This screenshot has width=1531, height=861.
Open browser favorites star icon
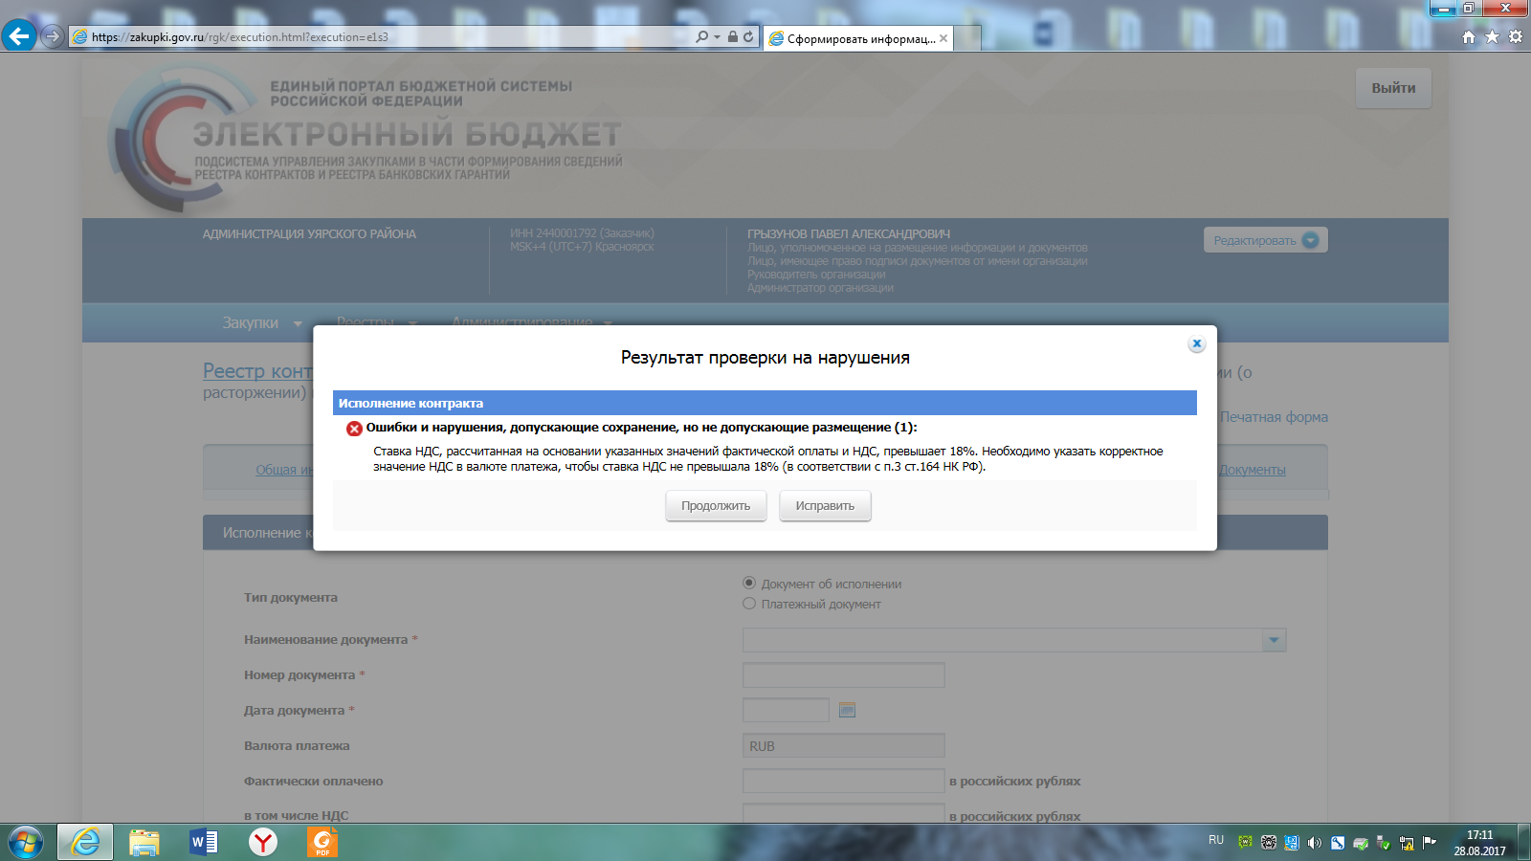click(x=1492, y=37)
